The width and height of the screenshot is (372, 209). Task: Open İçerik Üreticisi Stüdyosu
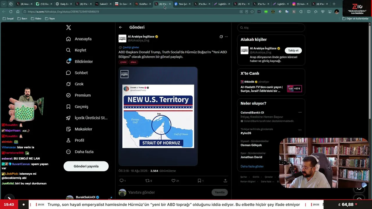pyautogui.click(x=87, y=118)
